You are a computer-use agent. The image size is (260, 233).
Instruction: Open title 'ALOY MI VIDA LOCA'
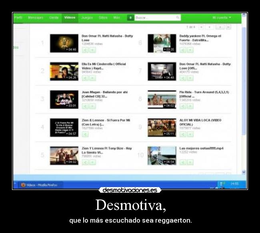(200, 122)
